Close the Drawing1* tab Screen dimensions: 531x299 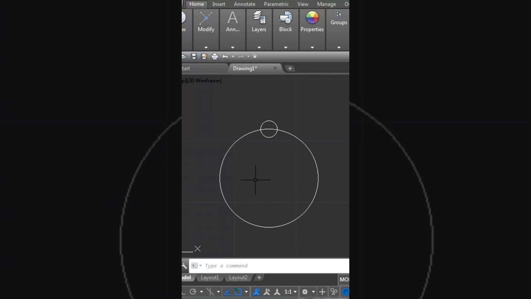click(x=275, y=68)
